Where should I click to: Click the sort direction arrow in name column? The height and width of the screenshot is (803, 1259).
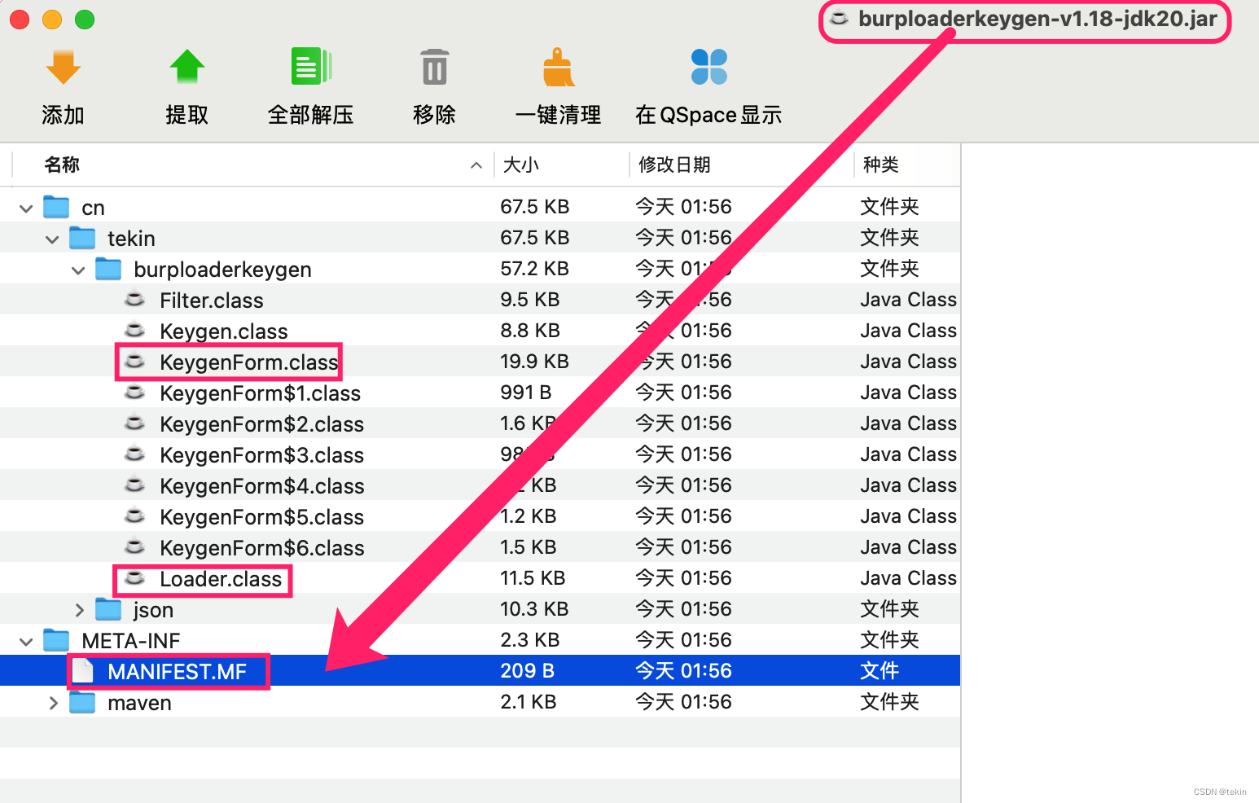click(x=476, y=165)
